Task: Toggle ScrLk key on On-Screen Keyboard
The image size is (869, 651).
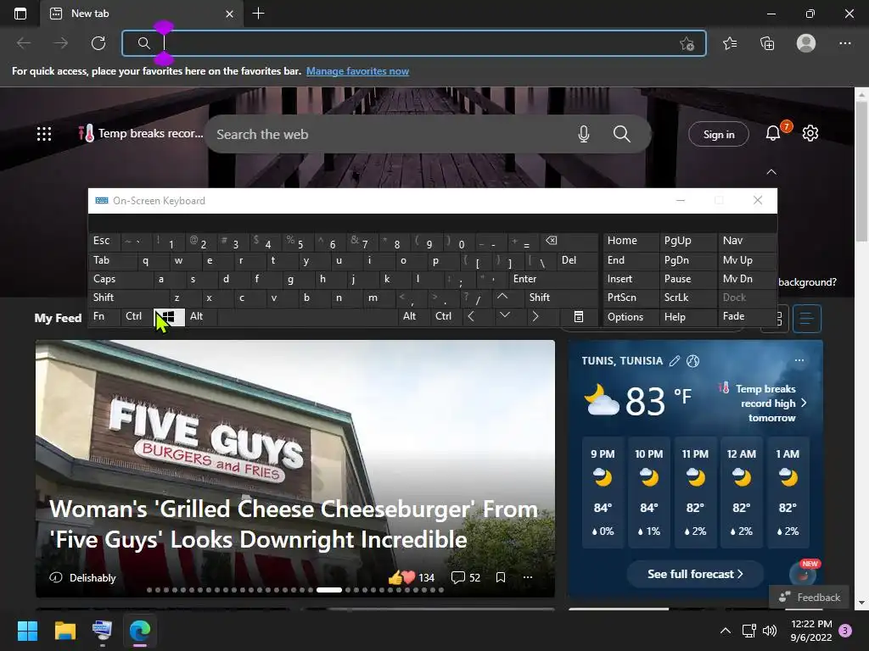Action: (688, 298)
